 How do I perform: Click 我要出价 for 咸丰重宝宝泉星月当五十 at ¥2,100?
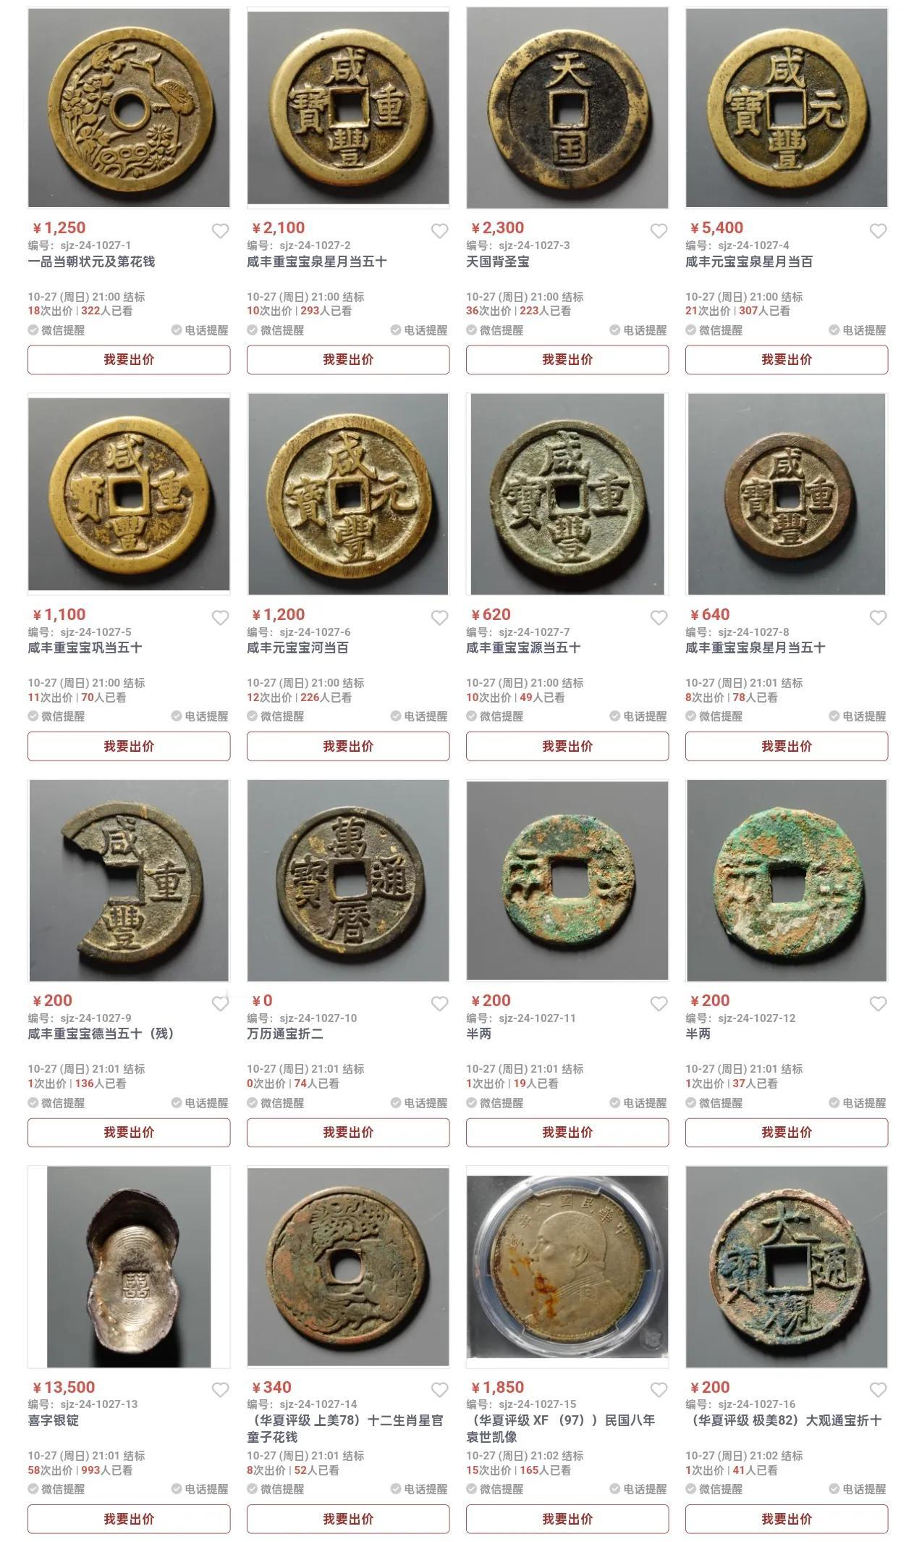tap(348, 359)
